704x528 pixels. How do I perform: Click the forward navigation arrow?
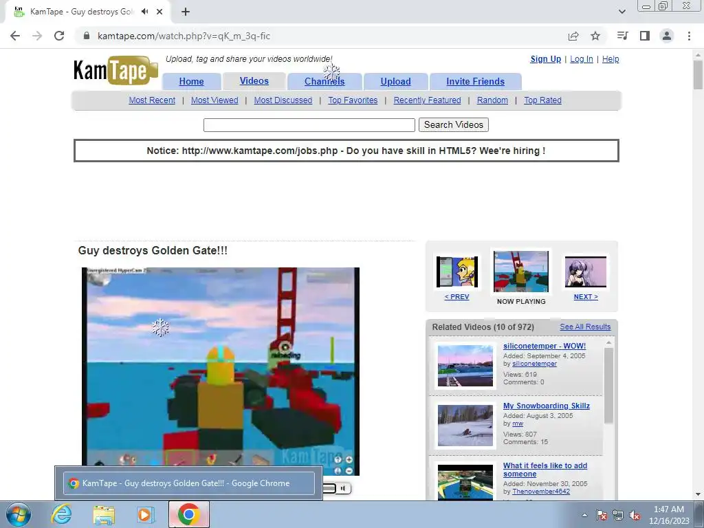pos(37,36)
